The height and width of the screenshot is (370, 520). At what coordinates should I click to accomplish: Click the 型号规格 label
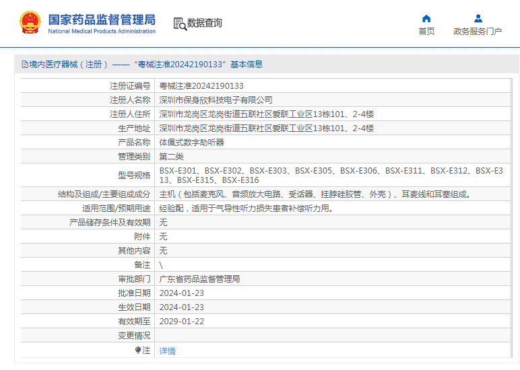coord(134,175)
